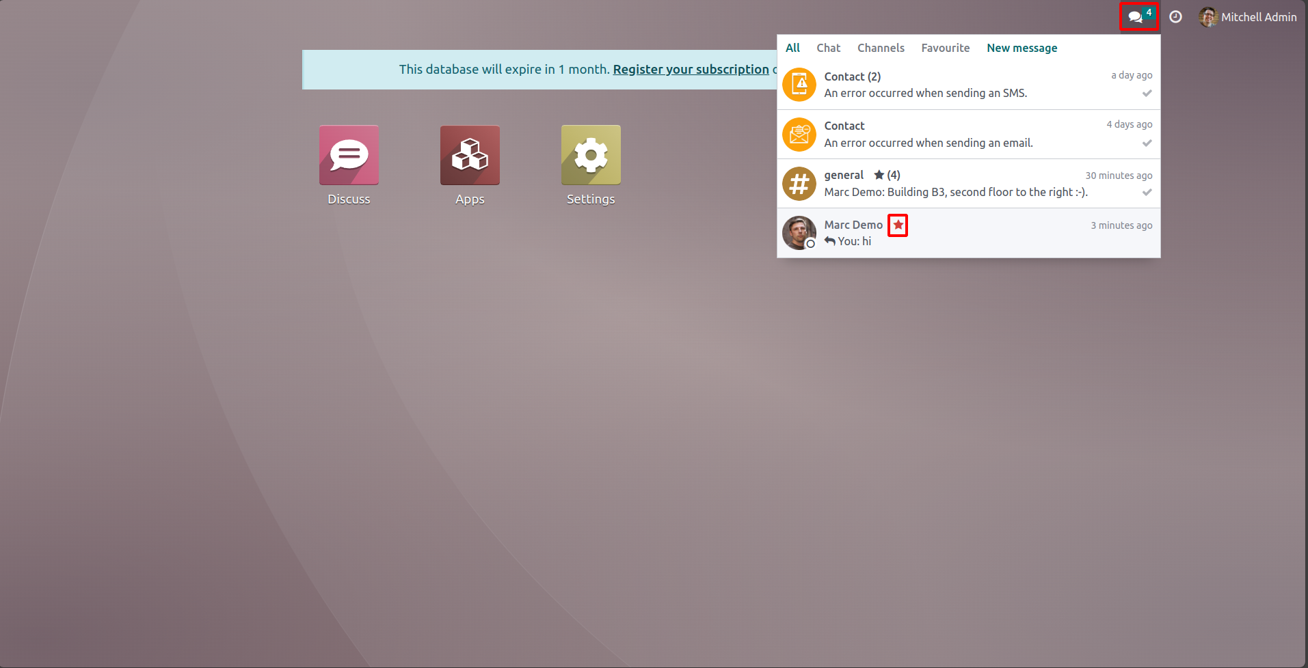
Task: Click the "3 minutes ago" timestamp
Action: coord(1121,225)
